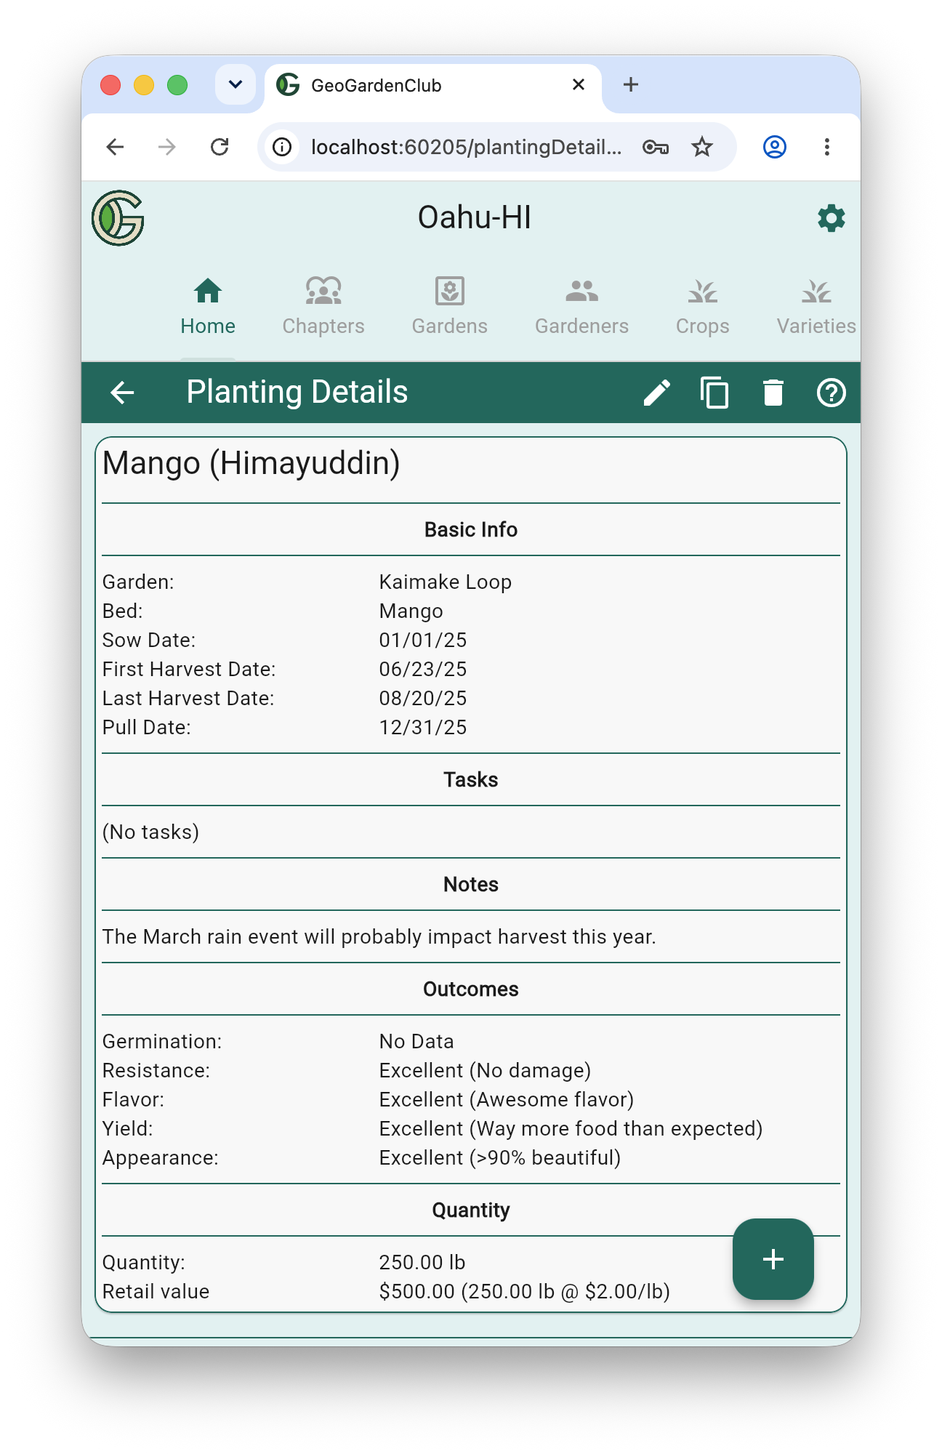Viewport: 942px width, 1454px height.
Task: Click last harvest date 08/20/25
Action: click(423, 699)
